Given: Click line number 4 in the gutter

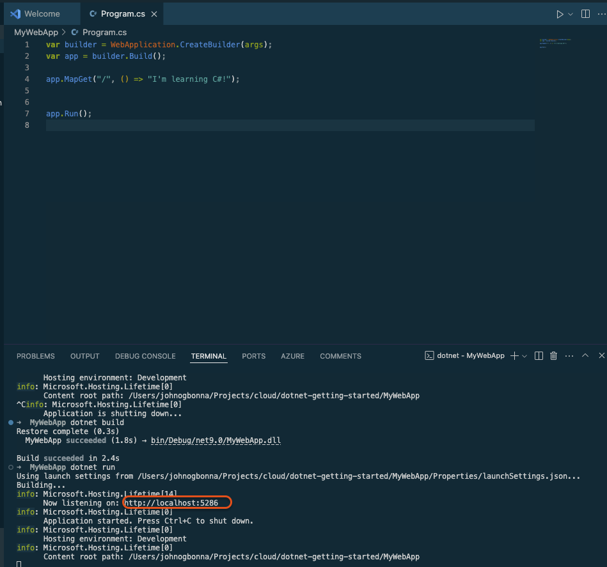Looking at the screenshot, I should click(x=27, y=79).
